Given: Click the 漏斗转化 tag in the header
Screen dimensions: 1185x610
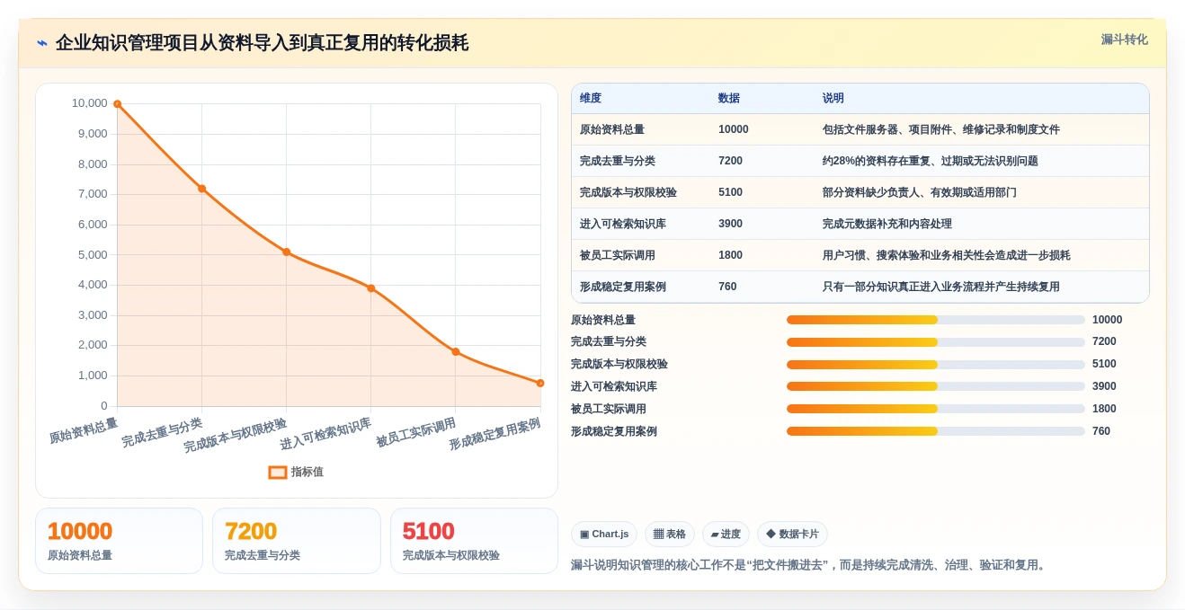Looking at the screenshot, I should tap(1124, 40).
